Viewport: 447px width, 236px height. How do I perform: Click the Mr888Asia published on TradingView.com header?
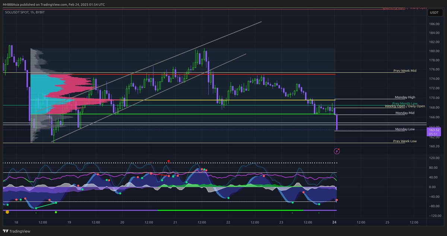point(54,4)
